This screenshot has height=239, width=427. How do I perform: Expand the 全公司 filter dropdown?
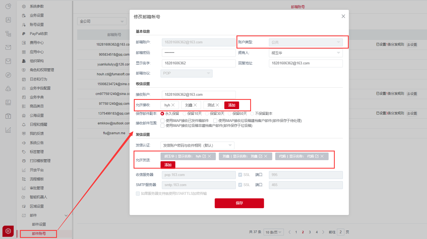click(x=102, y=21)
